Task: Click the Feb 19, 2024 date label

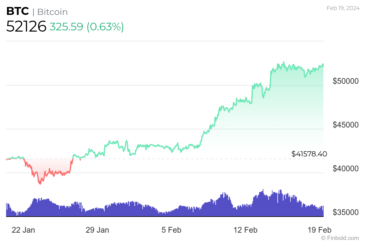Action: (343, 8)
